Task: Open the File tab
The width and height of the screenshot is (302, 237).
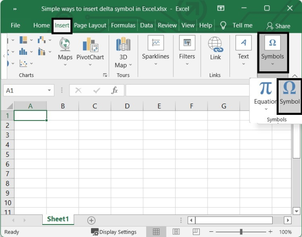Action: tap(16, 25)
